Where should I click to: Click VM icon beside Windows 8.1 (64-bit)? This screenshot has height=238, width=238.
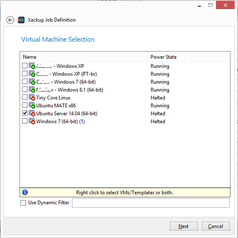tap(32, 90)
